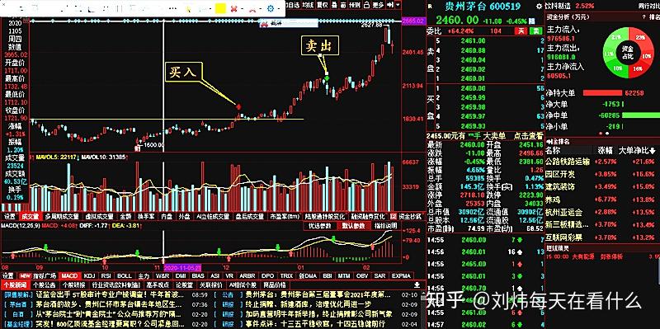This screenshot has width=660, height=329.
Task: Click the red R icon left of 贵州茅台
Action: pos(430,7)
